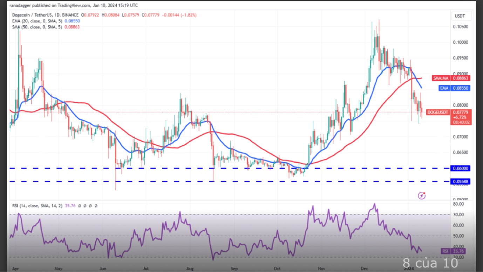The width and height of the screenshot is (483, 272).
Task: Click the 70.00 level on RSI axis
Action: (458, 215)
